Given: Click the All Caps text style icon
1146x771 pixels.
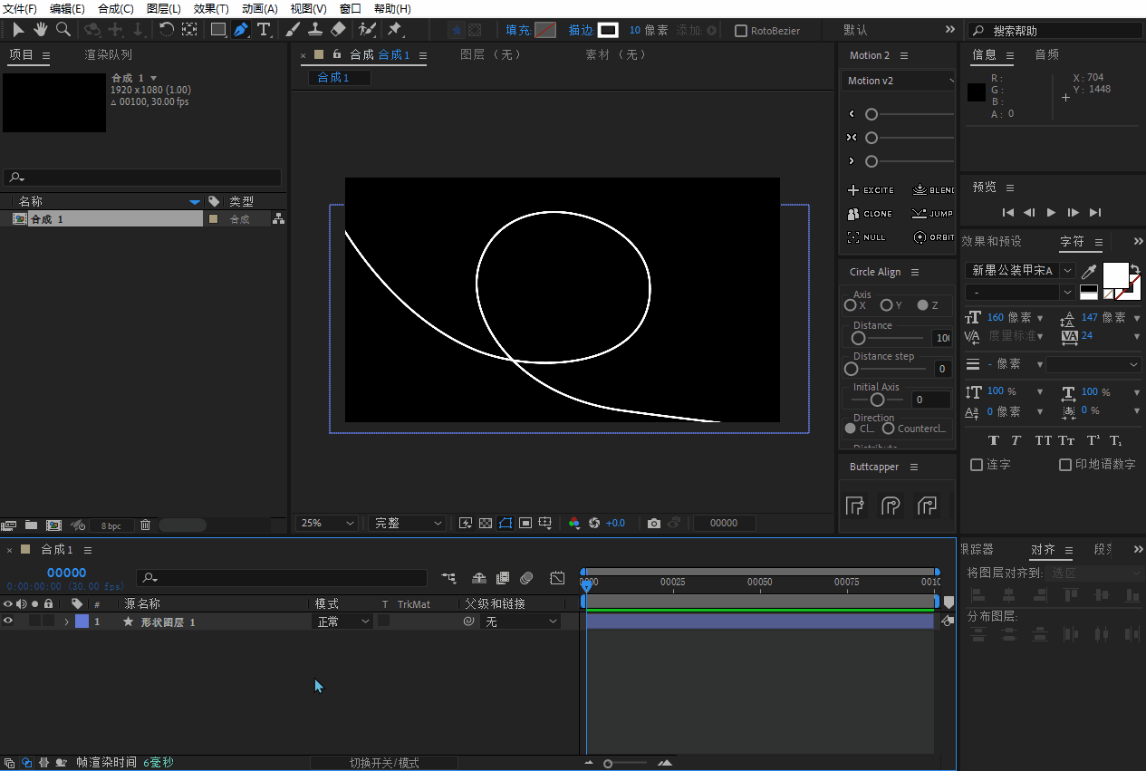Looking at the screenshot, I should 1044,440.
